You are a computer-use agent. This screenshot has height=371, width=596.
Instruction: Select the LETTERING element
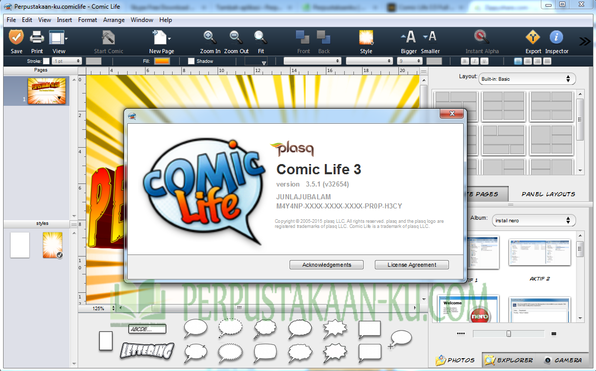pyautogui.click(x=147, y=351)
